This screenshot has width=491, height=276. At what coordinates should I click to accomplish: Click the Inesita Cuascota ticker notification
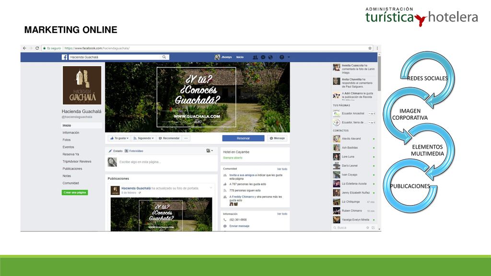coord(354,69)
